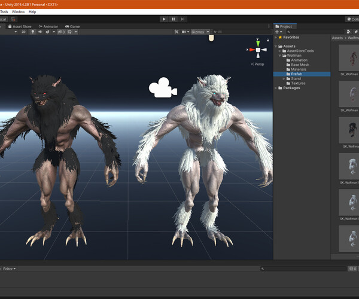Viewport: 359px width, 299px height.
Task: Open the Textures folder
Action: [296, 83]
